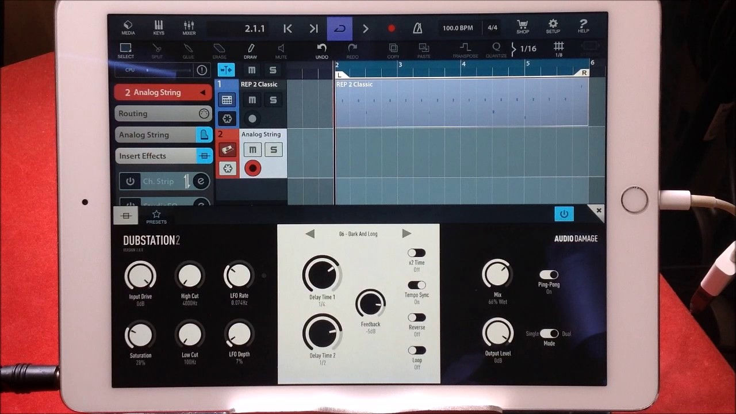Viewport: 736px width, 414px height.
Task: Expand the Routing section
Action: click(x=163, y=114)
